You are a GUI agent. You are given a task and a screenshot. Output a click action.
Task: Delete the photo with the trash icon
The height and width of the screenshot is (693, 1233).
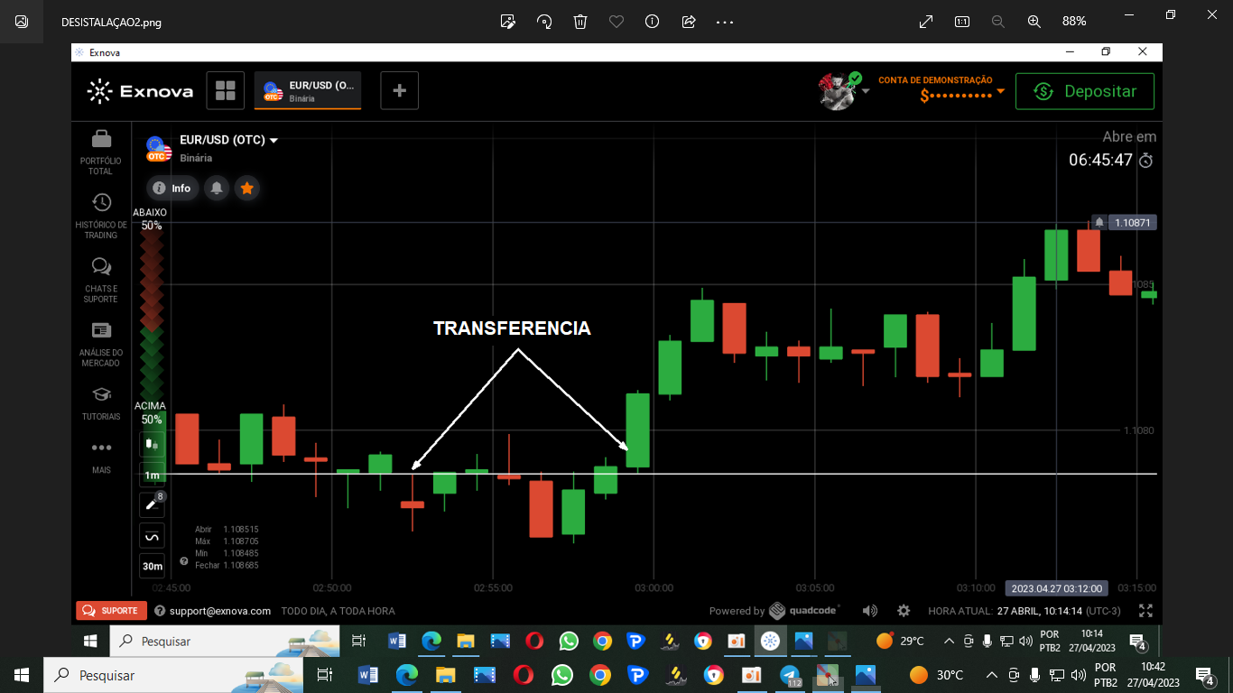580,21
